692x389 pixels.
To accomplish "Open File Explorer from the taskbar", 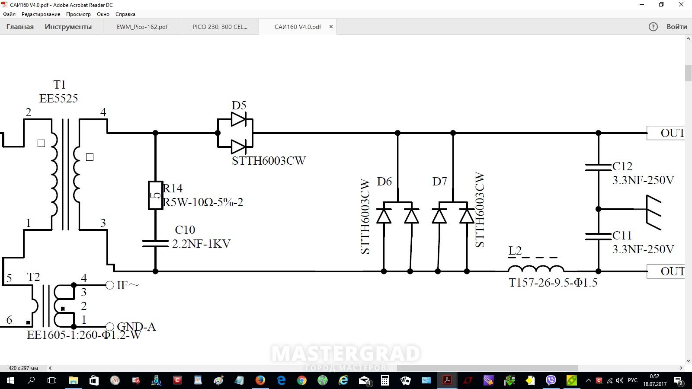I will tap(73, 380).
